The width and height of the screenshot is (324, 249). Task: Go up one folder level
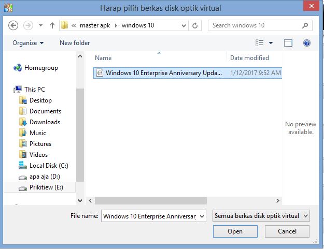point(52,25)
